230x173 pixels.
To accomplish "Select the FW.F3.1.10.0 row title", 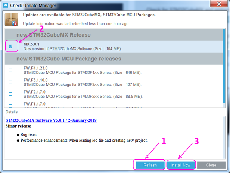I will click(35, 80).
